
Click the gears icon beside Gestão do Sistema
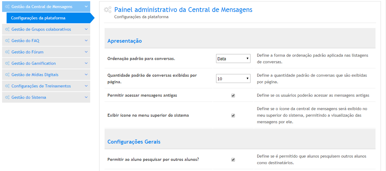coord(7,97)
